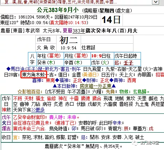Image resolution: width=164 pixels, height=150 pixels.
Task: Click the blue diamond before 馬日沖
Action: (x=8, y=69)
